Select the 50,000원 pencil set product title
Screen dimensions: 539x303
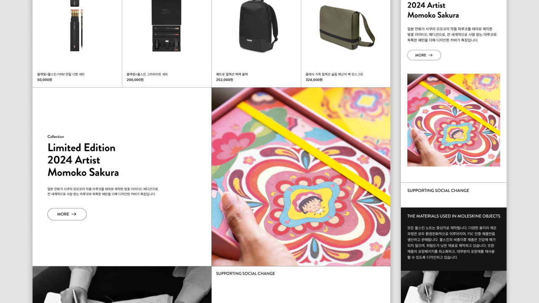61,74
